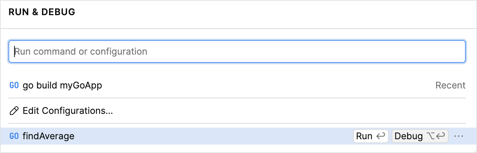Click the Go icon beside go build myGoApp
The height and width of the screenshot is (153, 477).
point(14,85)
